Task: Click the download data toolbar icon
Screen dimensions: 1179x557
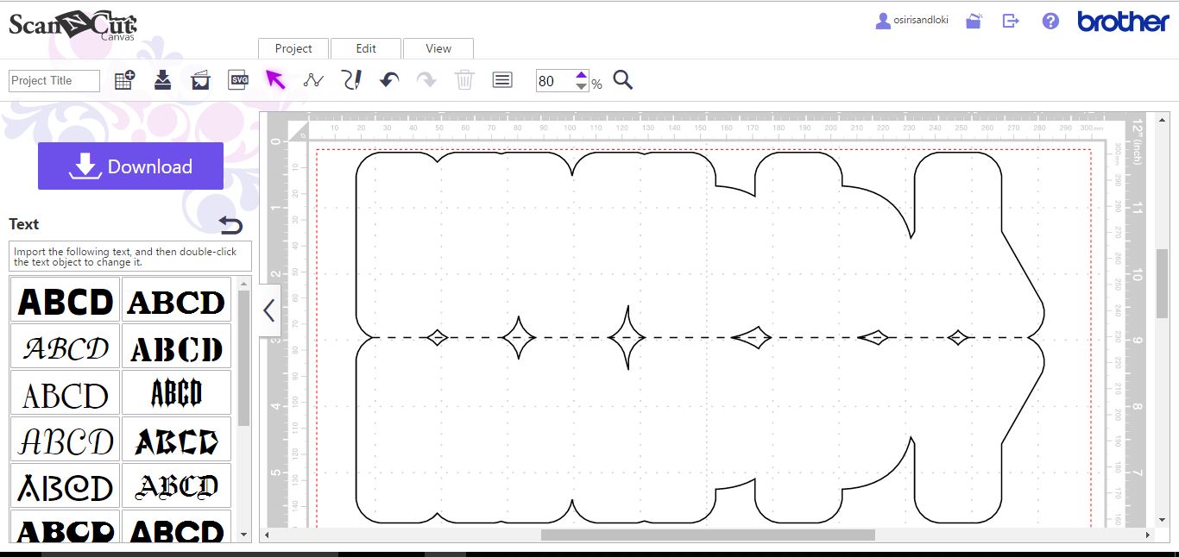Action: tap(161, 78)
